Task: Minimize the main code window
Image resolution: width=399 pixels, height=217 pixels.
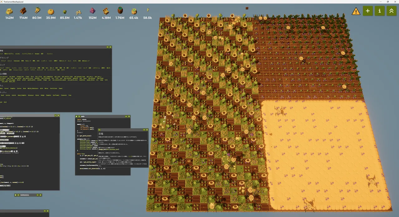Action: (126, 116)
